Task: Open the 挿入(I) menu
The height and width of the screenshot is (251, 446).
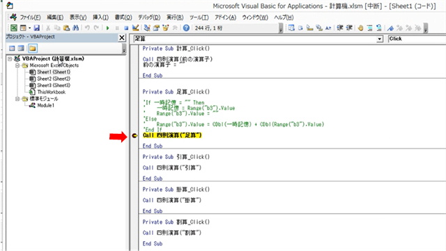Action: pos(100,17)
